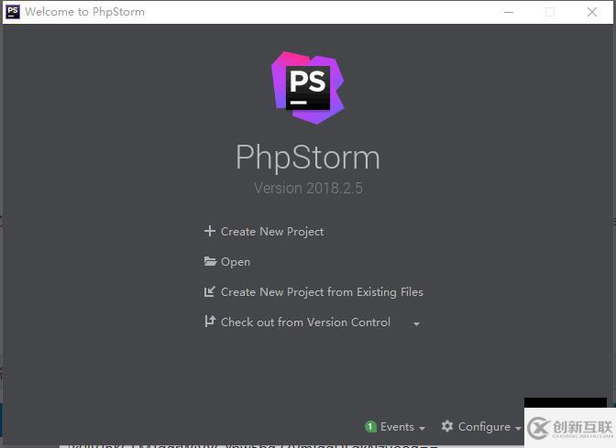Click the import arrow icon for existing files
616x448 pixels.
coord(209,291)
